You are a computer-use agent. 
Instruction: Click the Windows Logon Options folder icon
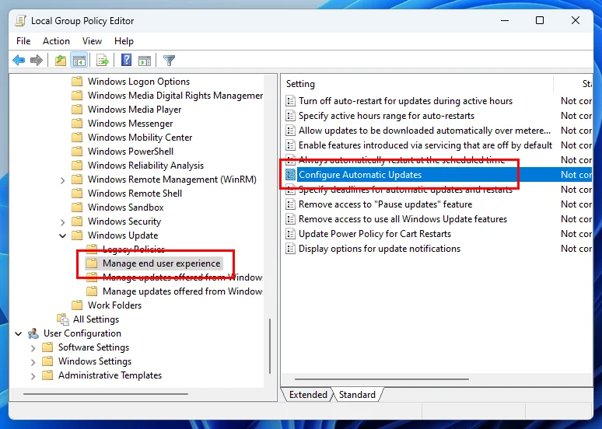click(x=77, y=82)
